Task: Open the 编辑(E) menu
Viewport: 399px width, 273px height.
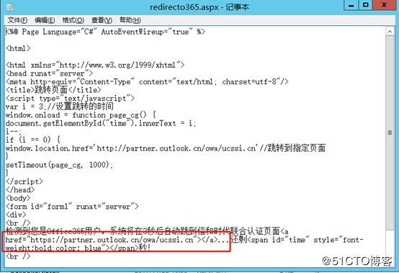Action: click(45, 20)
